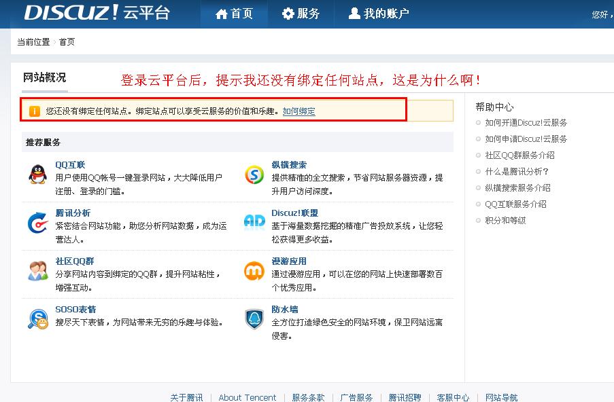This screenshot has height=402, width=614.
Task: Click the SOSO表情 magnifier smiley icon
Action: tap(38, 318)
